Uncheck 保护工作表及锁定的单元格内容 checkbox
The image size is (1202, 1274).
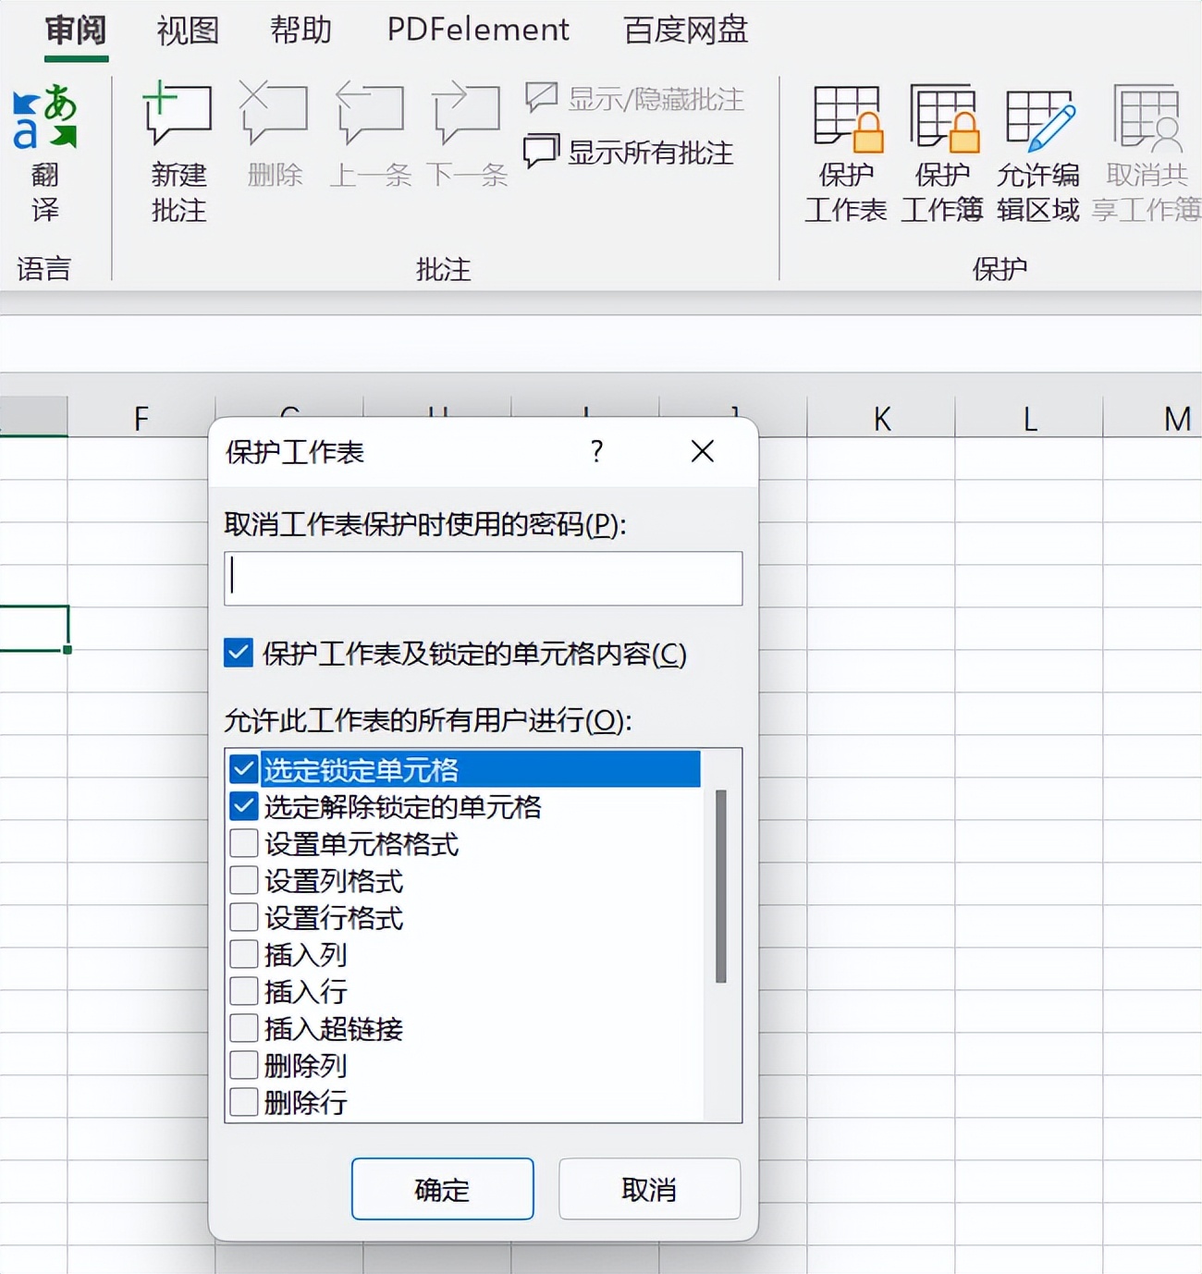[239, 654]
